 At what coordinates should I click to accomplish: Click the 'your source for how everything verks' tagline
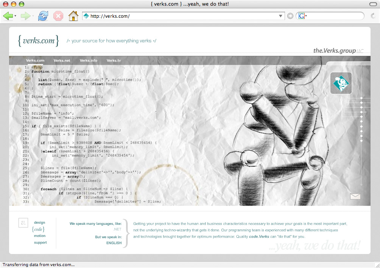tap(112, 41)
